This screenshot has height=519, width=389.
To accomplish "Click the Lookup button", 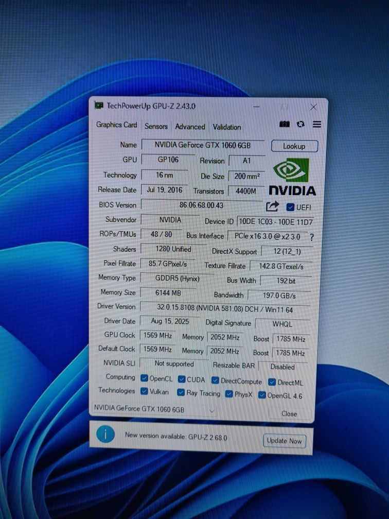I will [x=294, y=146].
